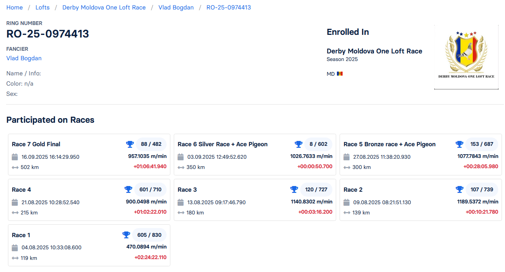Click the Derby Moldova One Loft Race logo
505x272 pixels.
point(466,57)
